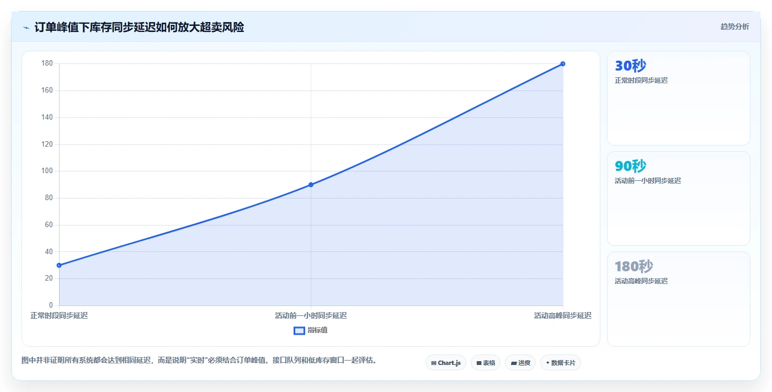The height and width of the screenshot is (392, 772).
Task: Click y-axis tick value 20
Action: tap(49, 278)
